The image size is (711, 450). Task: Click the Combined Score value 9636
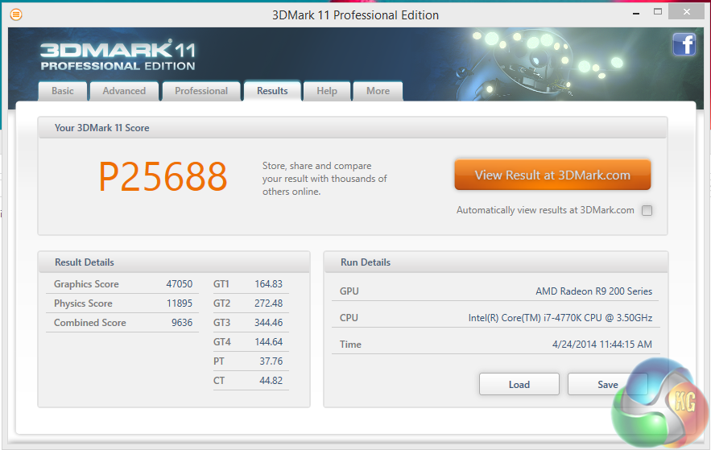click(182, 323)
